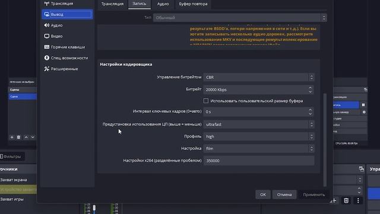
Task: Click the Отмена button
Action: [x=284, y=194]
